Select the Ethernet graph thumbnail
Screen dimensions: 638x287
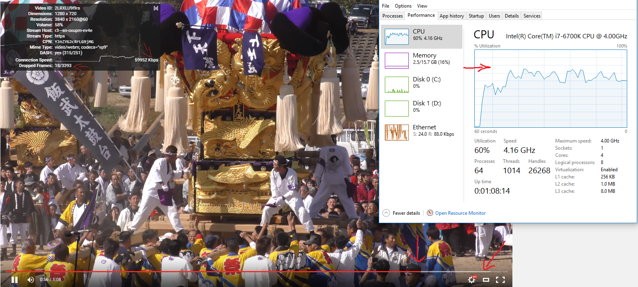(x=397, y=133)
